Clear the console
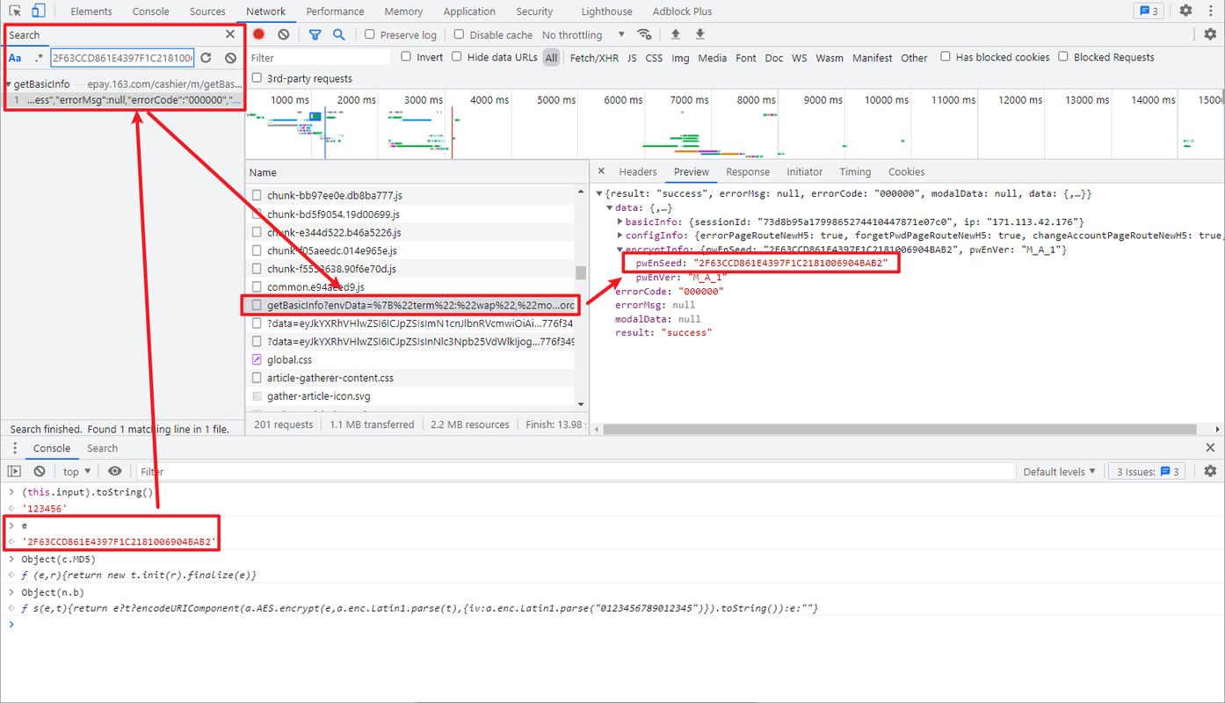Image resolution: width=1225 pixels, height=703 pixels. pos(39,471)
